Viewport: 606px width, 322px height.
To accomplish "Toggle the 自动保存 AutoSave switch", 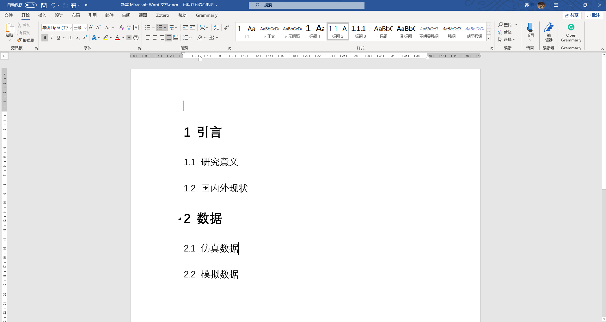I will (x=31, y=5).
